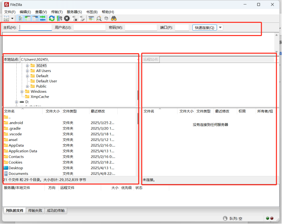Toggle directory comparison

pos(99,18)
